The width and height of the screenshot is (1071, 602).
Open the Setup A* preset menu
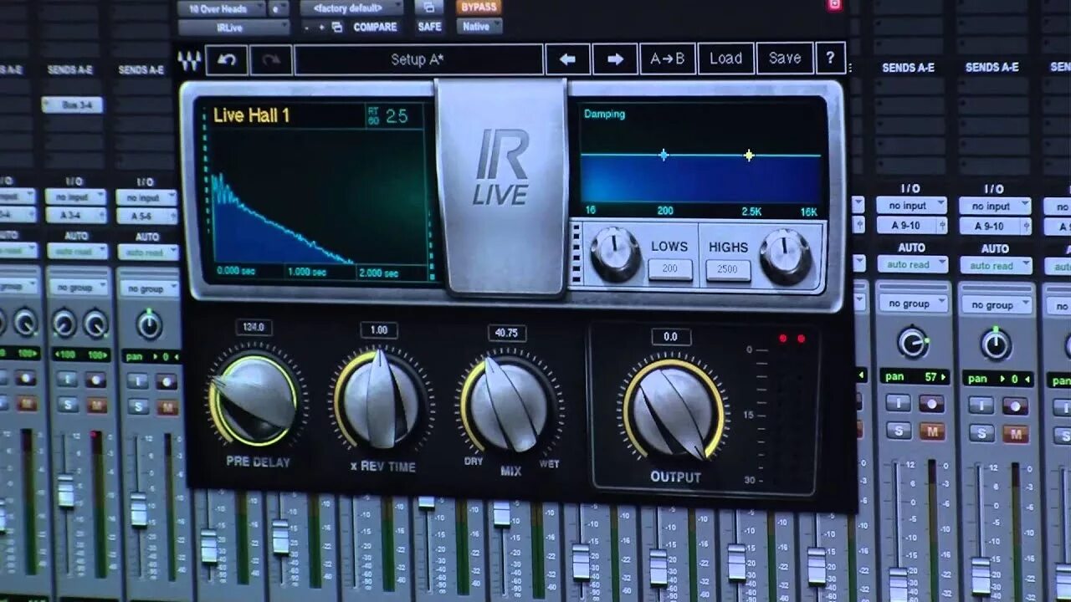(418, 59)
